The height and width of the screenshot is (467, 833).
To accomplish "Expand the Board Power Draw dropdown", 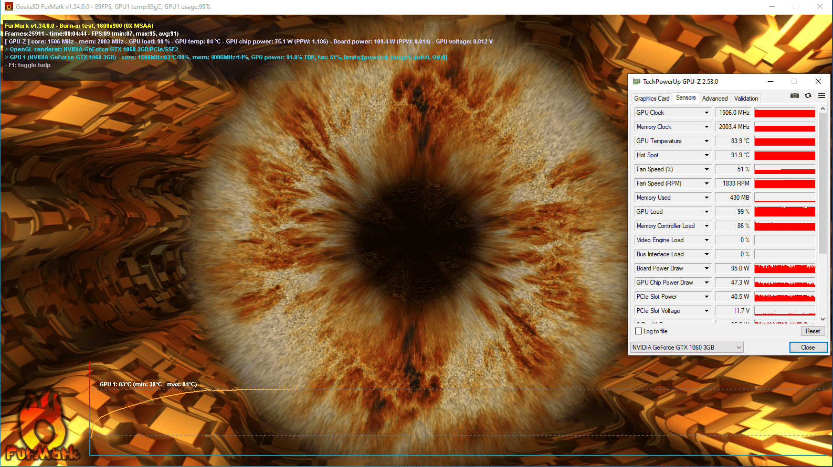I will [707, 268].
